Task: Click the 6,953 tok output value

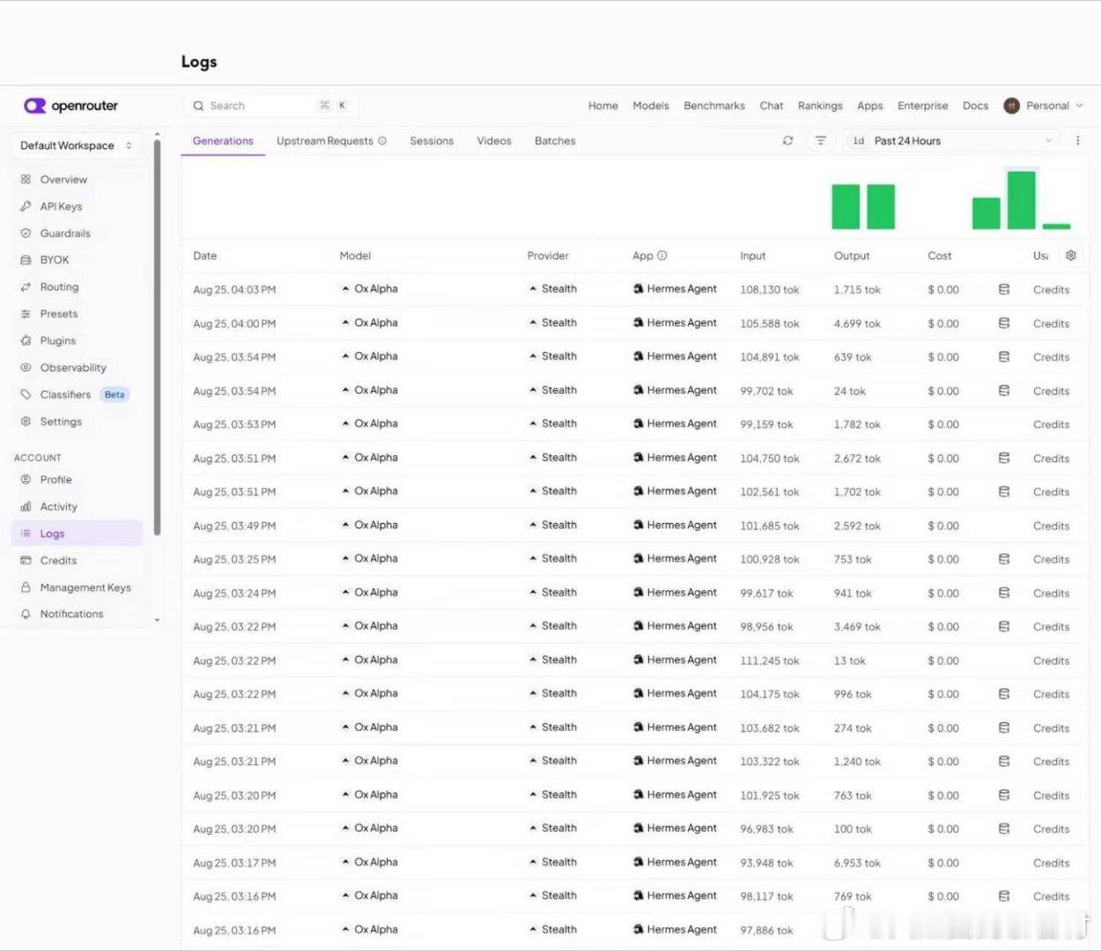Action: [x=857, y=863]
